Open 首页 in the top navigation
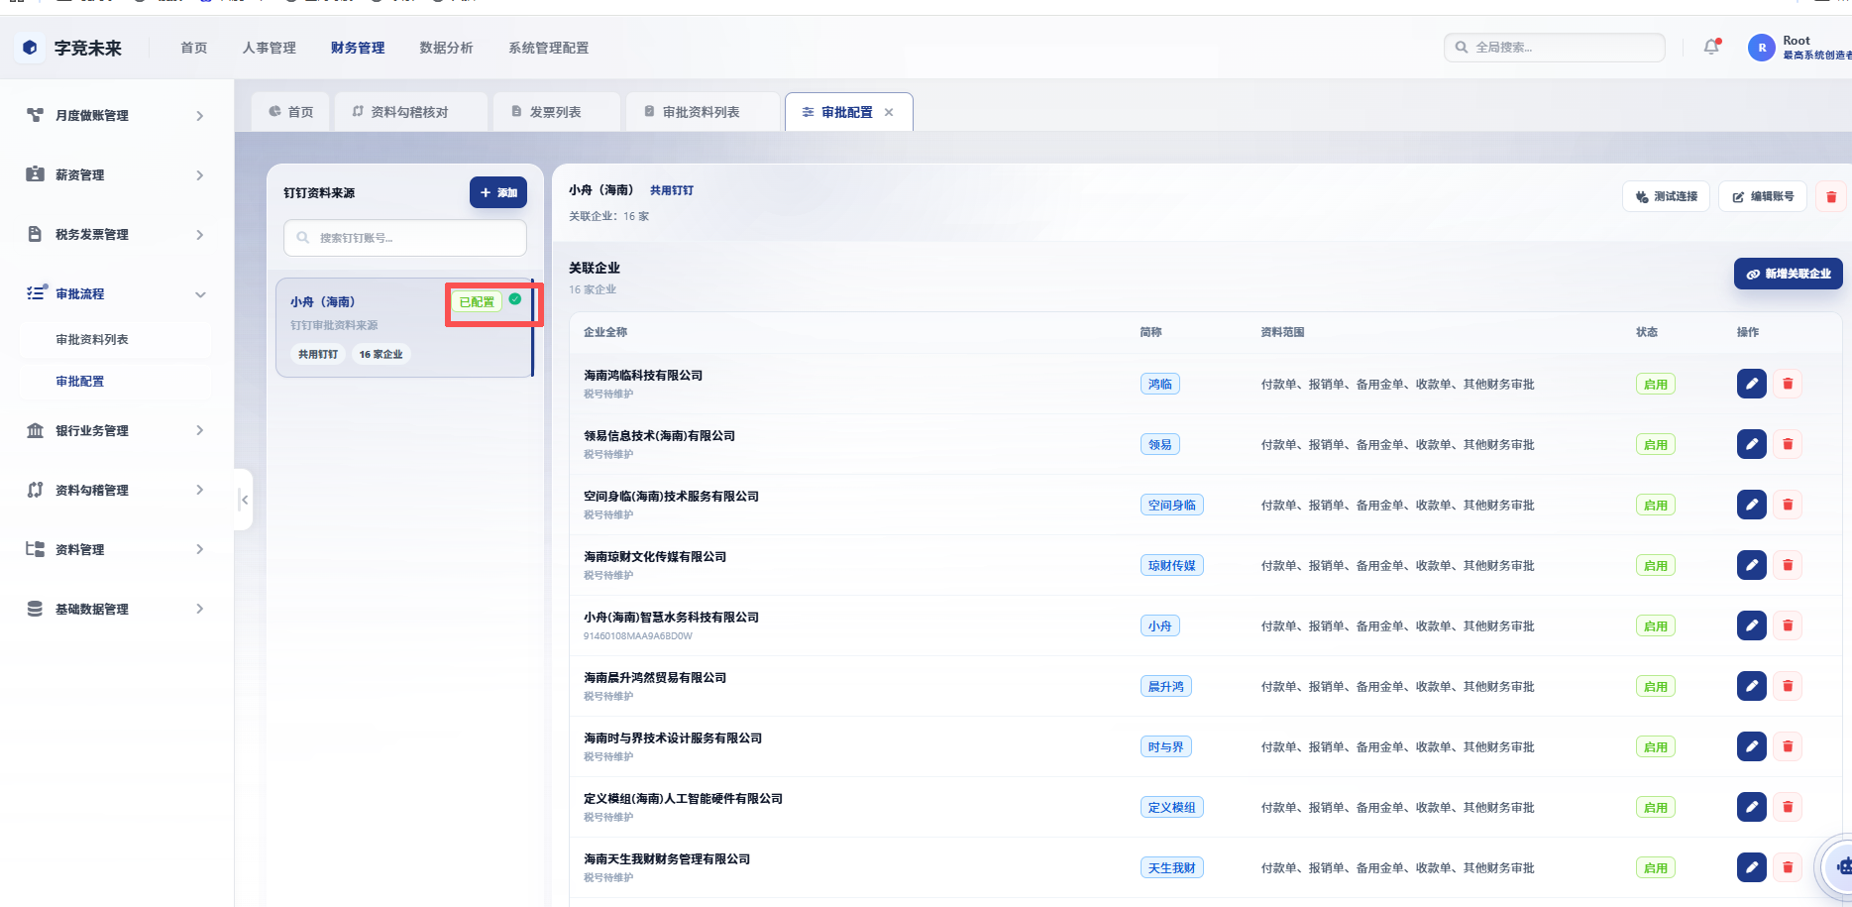This screenshot has width=1852, height=907. click(194, 48)
